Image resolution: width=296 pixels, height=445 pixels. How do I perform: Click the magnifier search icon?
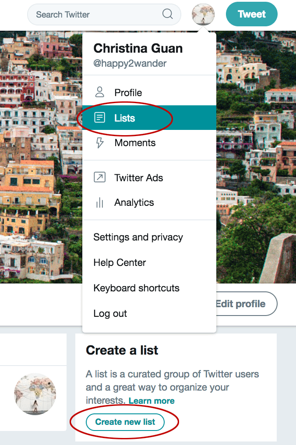tap(167, 14)
